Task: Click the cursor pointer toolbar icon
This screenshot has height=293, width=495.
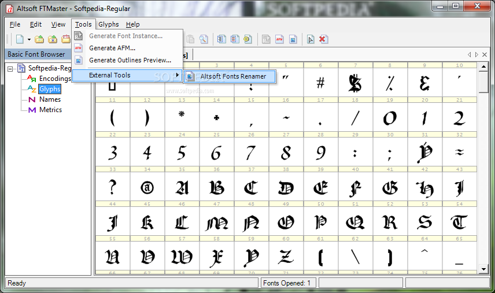Action: [x=311, y=39]
